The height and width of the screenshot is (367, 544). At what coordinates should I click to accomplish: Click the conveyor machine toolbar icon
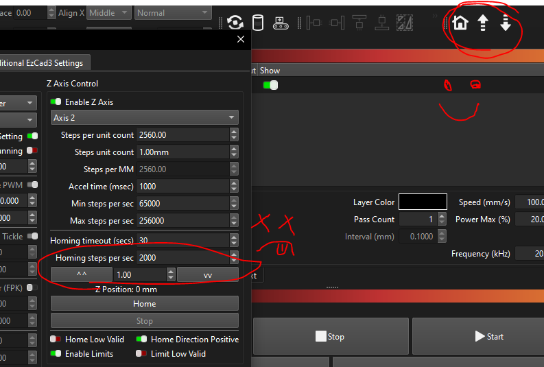coord(281,23)
